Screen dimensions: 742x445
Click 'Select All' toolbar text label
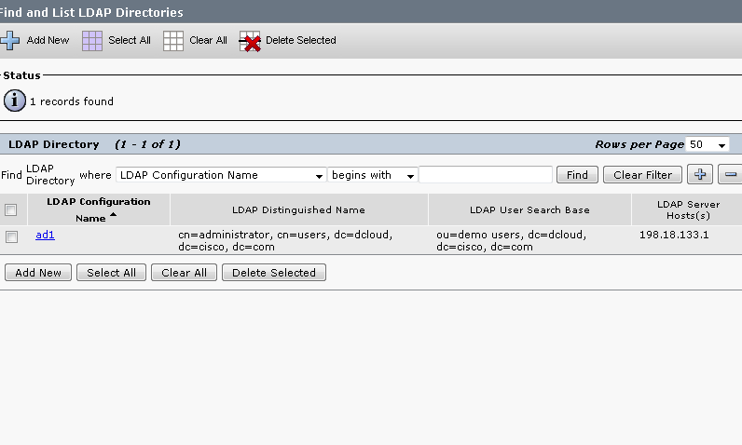130,40
